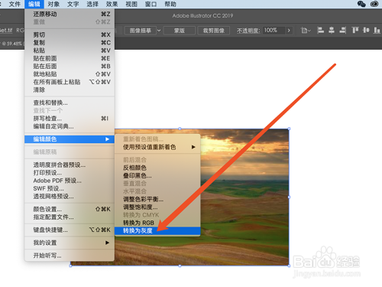This screenshot has width=382, height=287.
Task: Open 查找和替换... dialog
Action: tap(70, 103)
